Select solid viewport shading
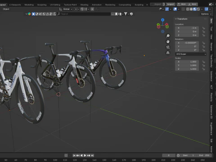The image size is (216, 162). pos(191,9)
